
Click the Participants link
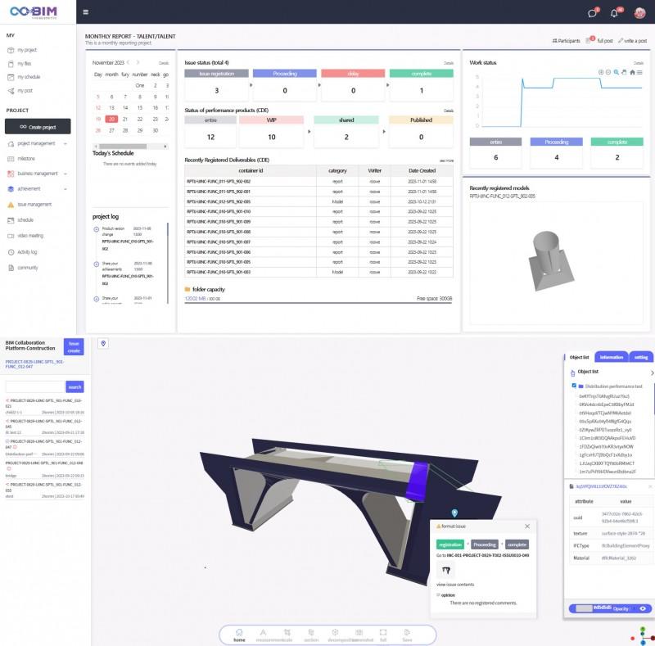click(566, 41)
